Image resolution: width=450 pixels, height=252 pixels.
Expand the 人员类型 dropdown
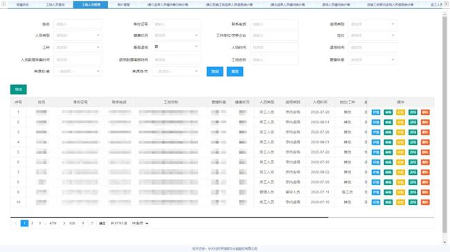point(78,35)
